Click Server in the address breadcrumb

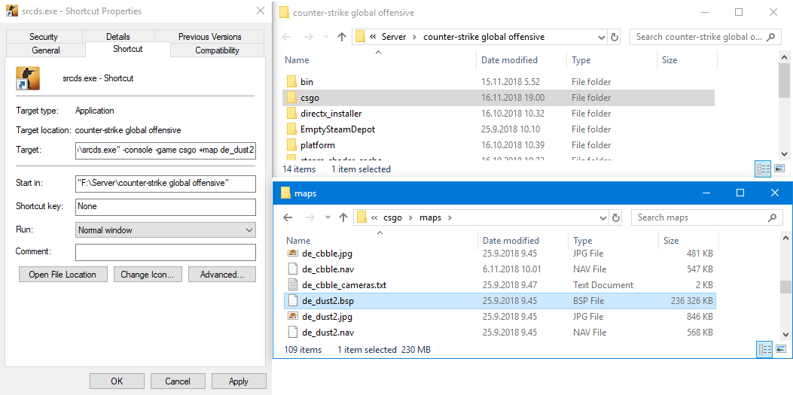pos(395,37)
